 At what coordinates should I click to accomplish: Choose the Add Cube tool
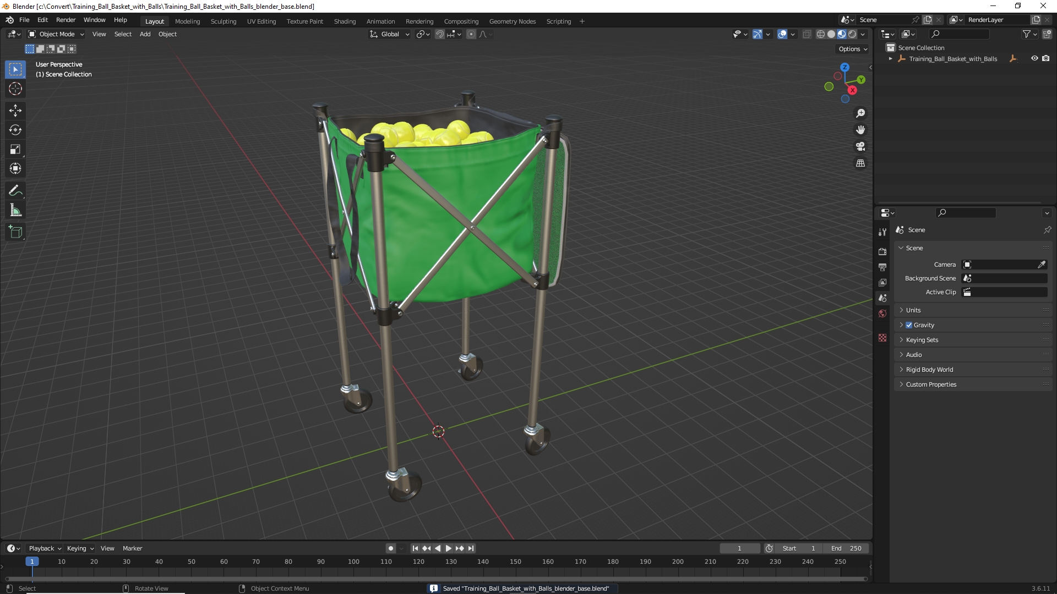(15, 232)
